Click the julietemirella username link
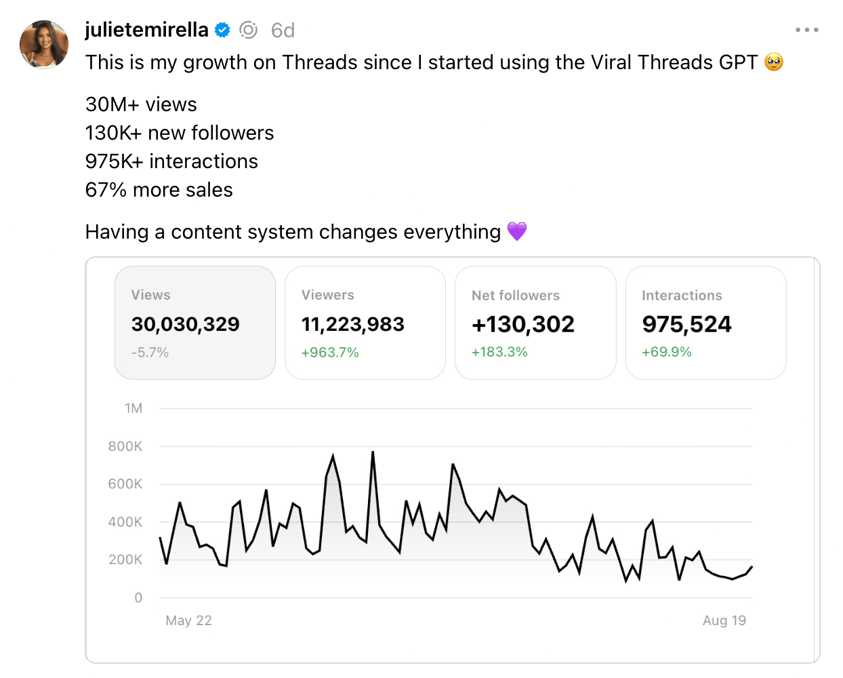 146,30
